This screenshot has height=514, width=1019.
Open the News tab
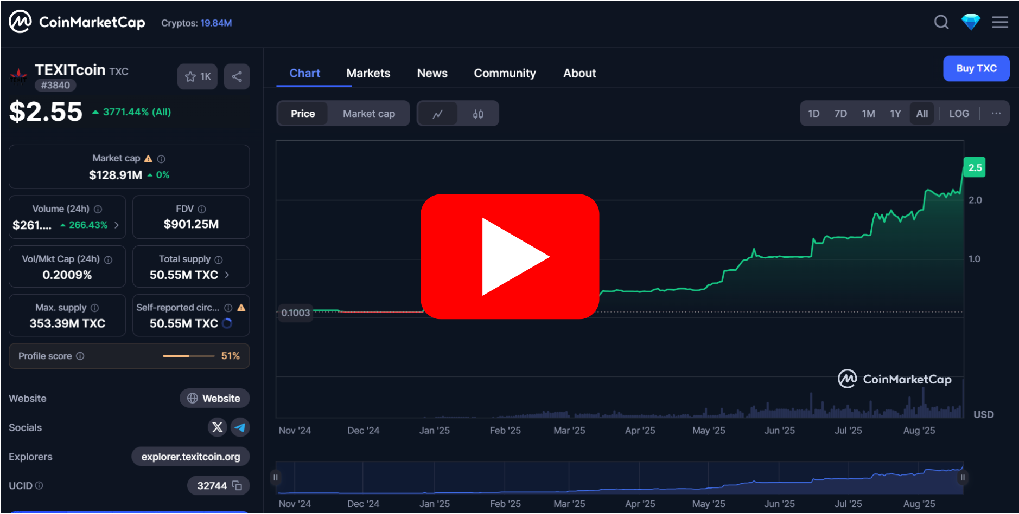[x=432, y=73]
